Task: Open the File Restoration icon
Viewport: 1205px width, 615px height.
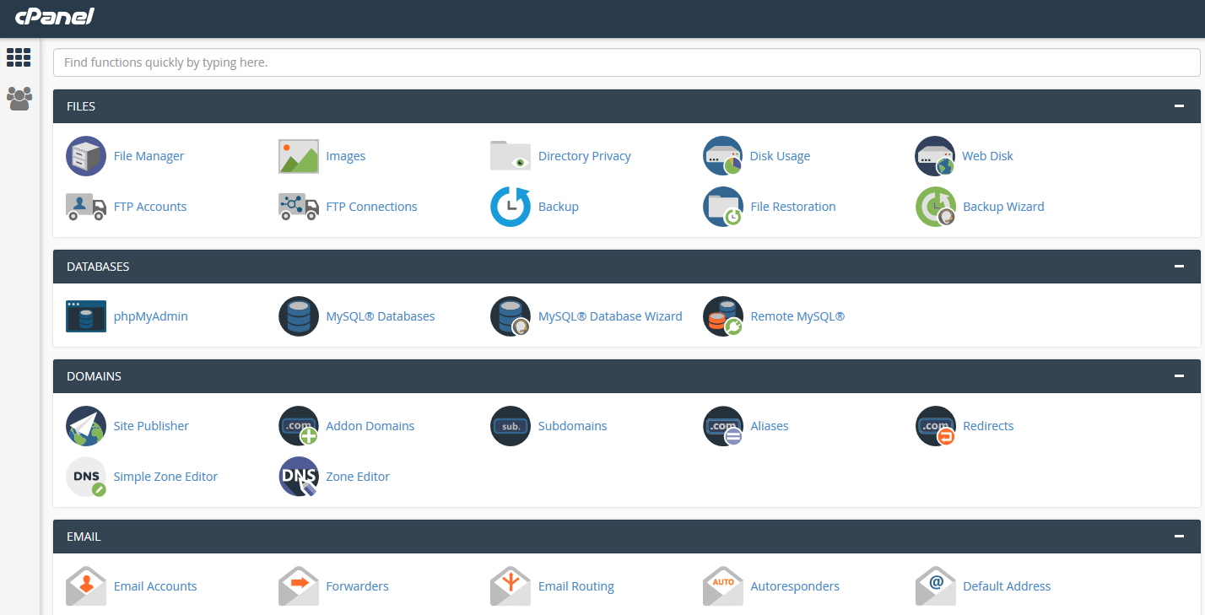Action: 723,207
